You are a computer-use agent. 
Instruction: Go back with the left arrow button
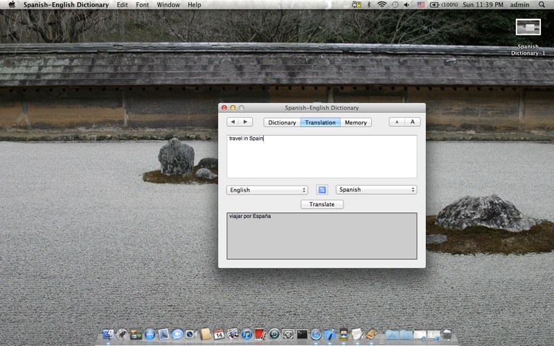point(233,122)
